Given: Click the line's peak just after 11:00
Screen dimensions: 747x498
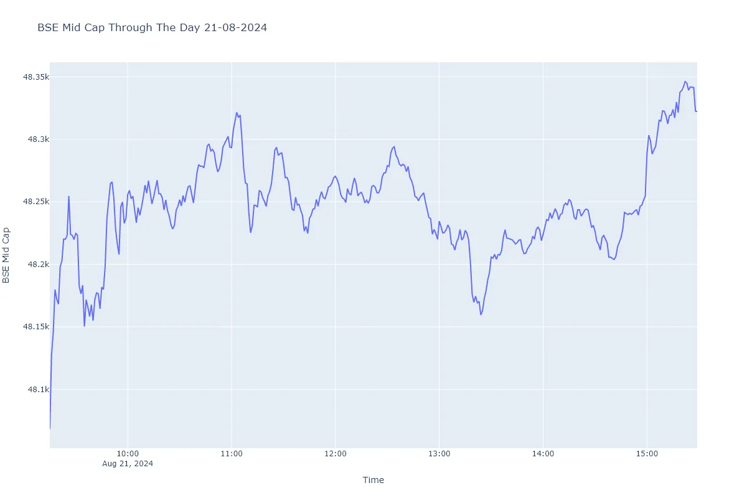Looking at the screenshot, I should click(x=237, y=113).
